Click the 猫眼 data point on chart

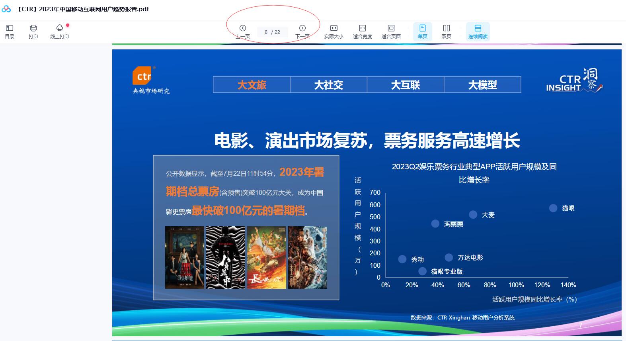click(553, 208)
